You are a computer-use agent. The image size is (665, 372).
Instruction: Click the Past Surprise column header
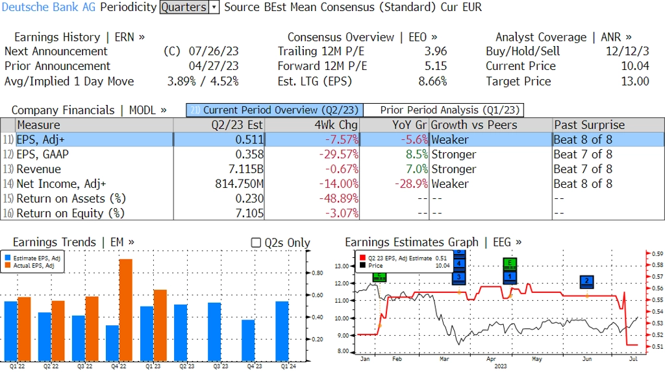point(608,125)
